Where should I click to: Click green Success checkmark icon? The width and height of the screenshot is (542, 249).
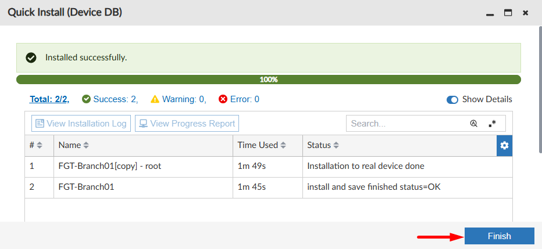[x=87, y=99]
